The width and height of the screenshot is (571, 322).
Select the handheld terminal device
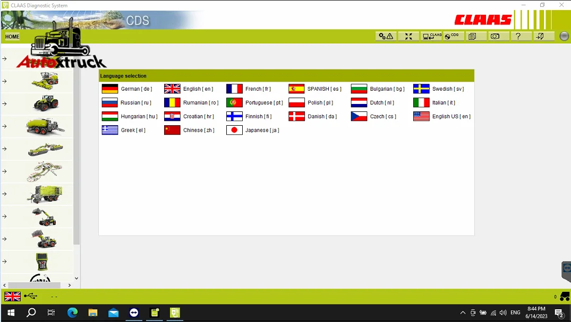(x=42, y=262)
